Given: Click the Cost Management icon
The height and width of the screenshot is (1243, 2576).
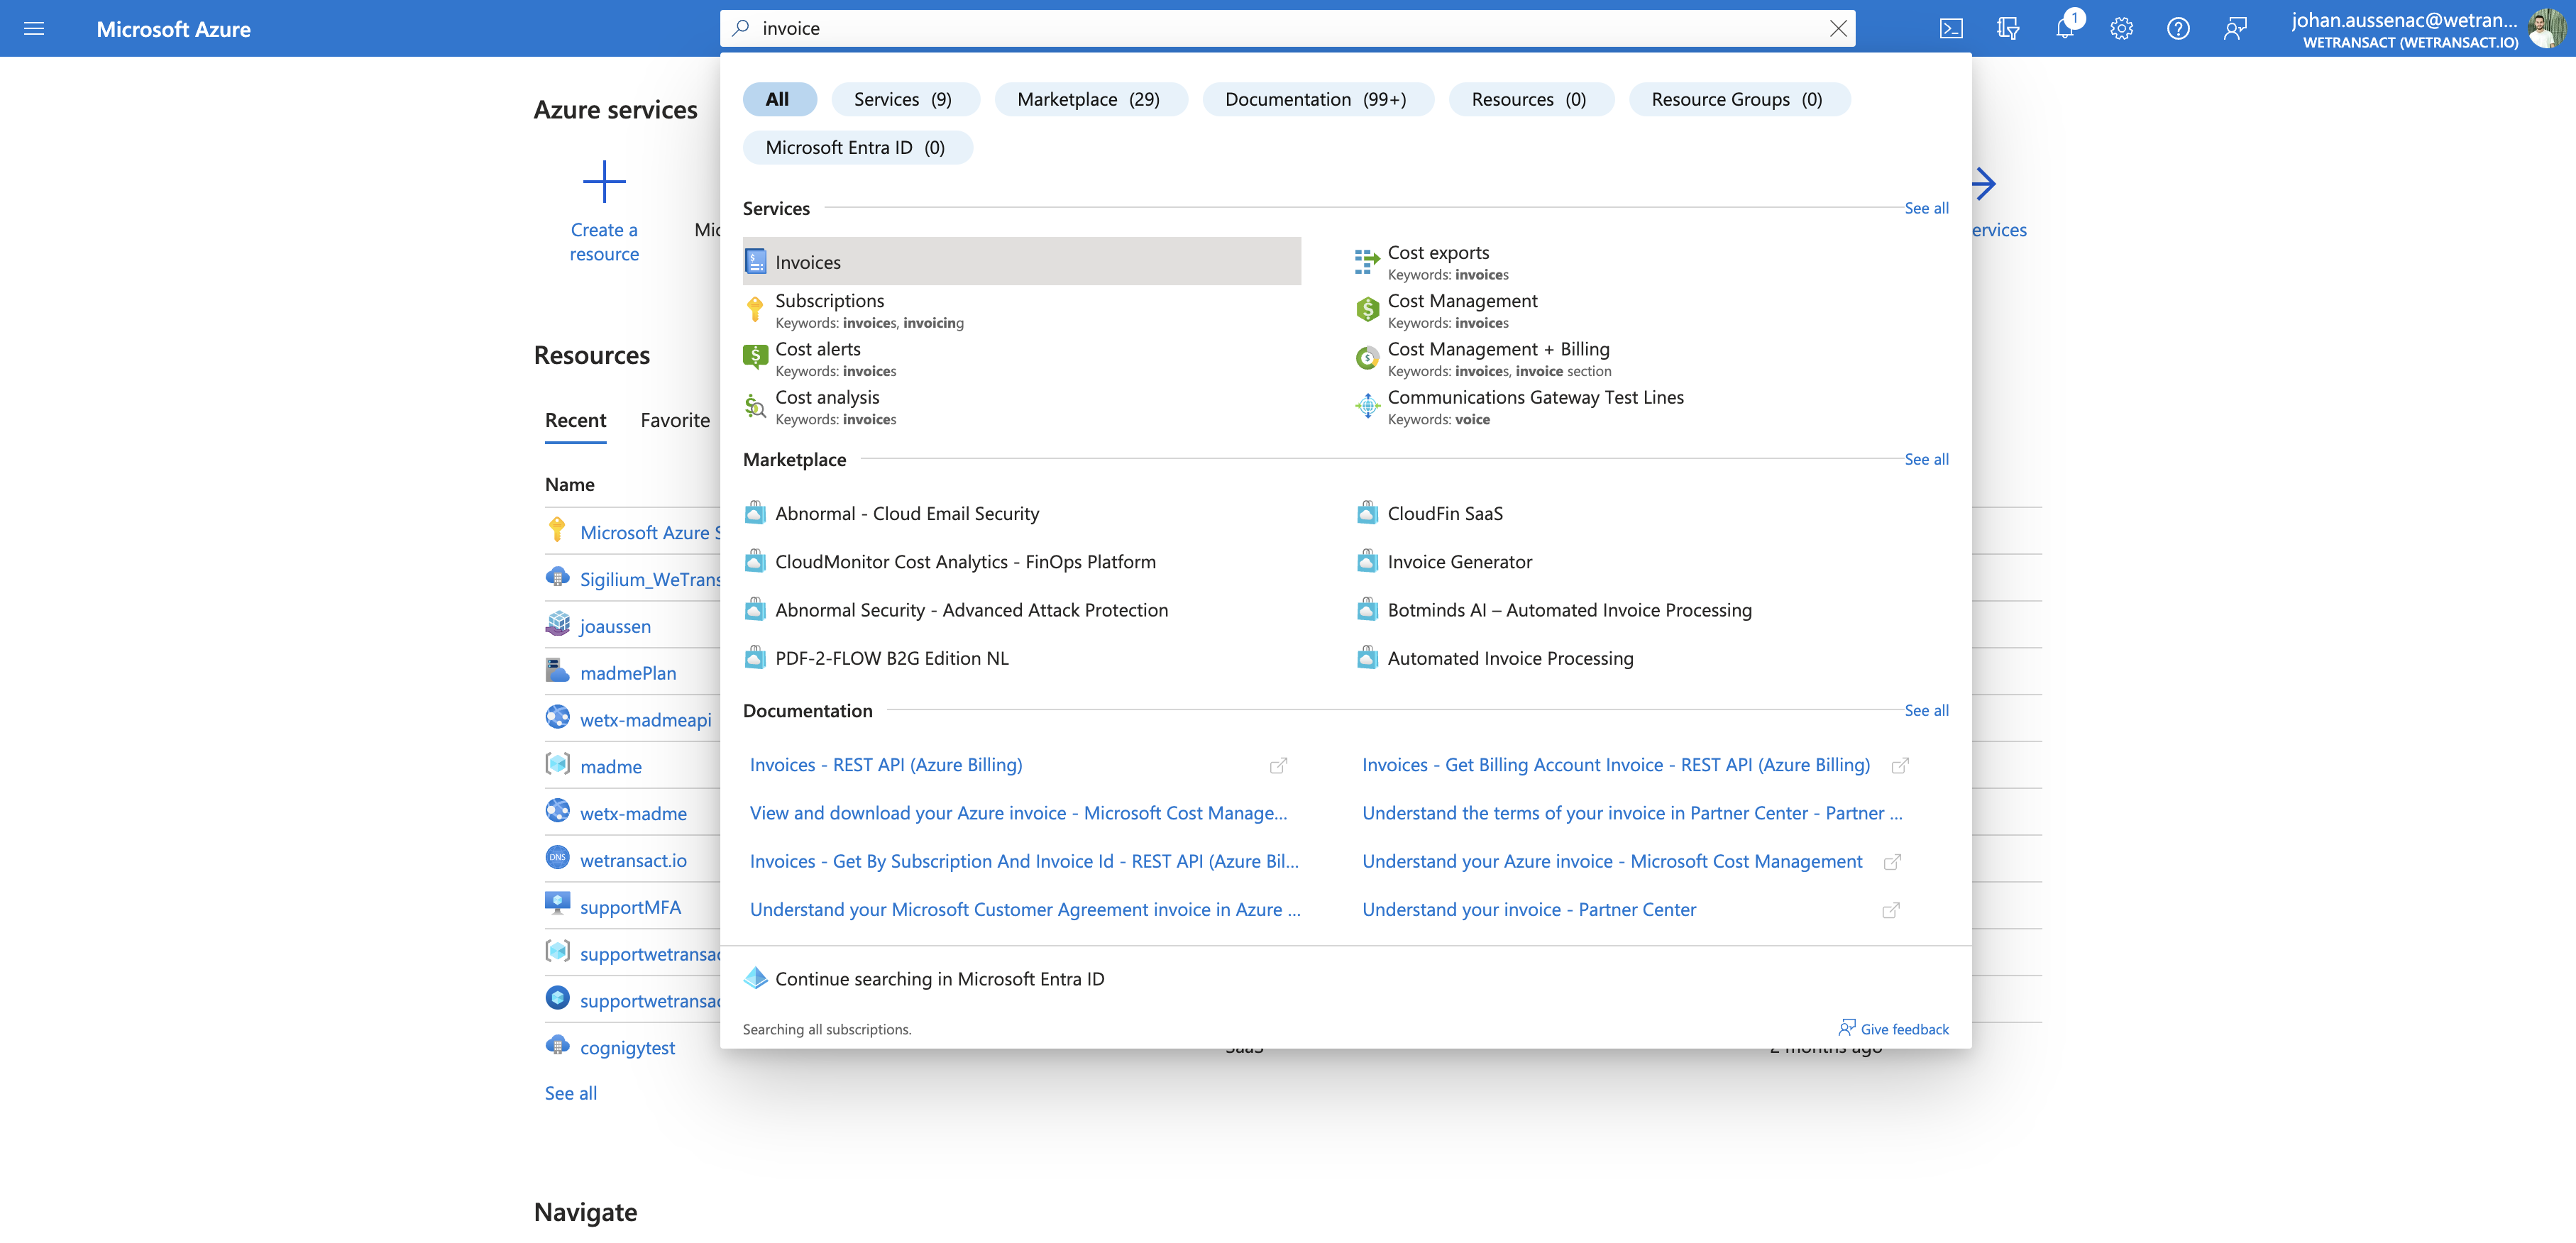Looking at the screenshot, I should (1367, 310).
